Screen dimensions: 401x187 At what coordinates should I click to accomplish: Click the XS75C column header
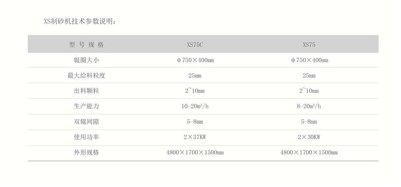point(195,45)
